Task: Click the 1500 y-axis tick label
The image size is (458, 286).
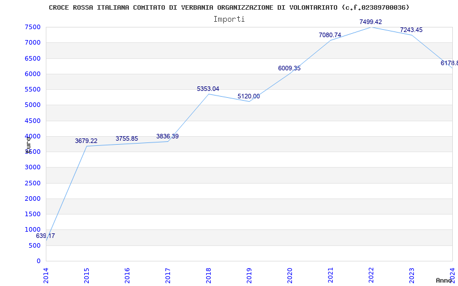Action: tap(33, 214)
